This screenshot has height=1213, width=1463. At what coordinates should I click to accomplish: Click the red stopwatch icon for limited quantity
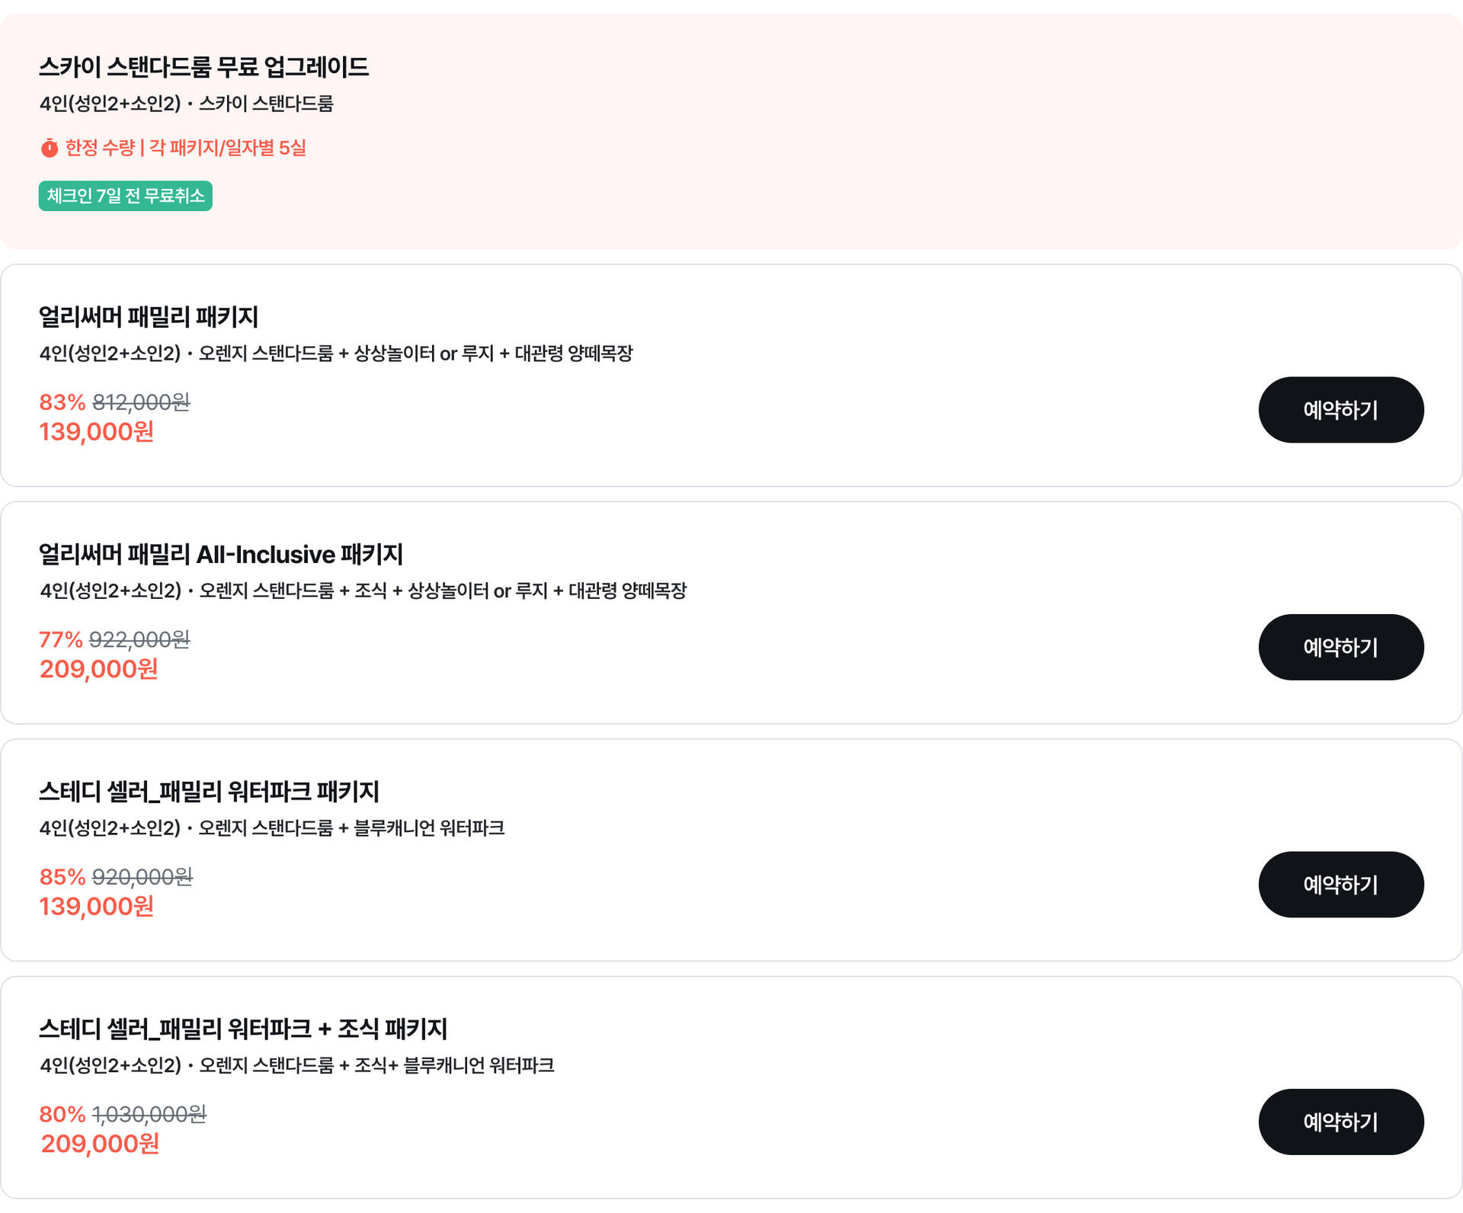[x=50, y=148]
